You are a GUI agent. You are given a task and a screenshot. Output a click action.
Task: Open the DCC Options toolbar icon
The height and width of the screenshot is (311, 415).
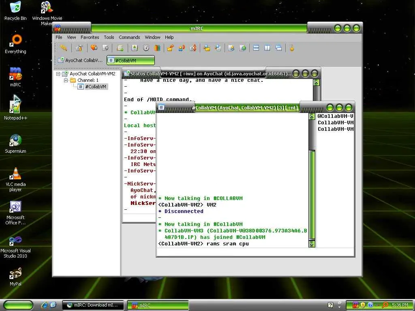click(193, 48)
